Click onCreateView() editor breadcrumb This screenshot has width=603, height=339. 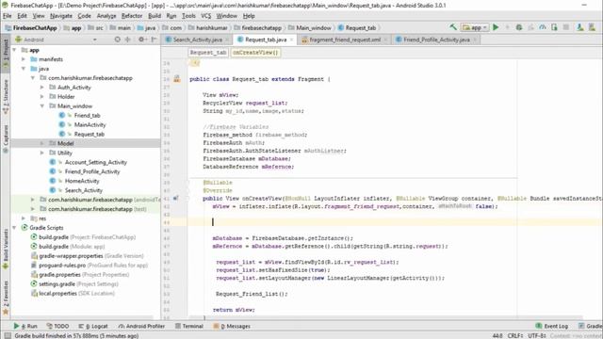click(255, 53)
